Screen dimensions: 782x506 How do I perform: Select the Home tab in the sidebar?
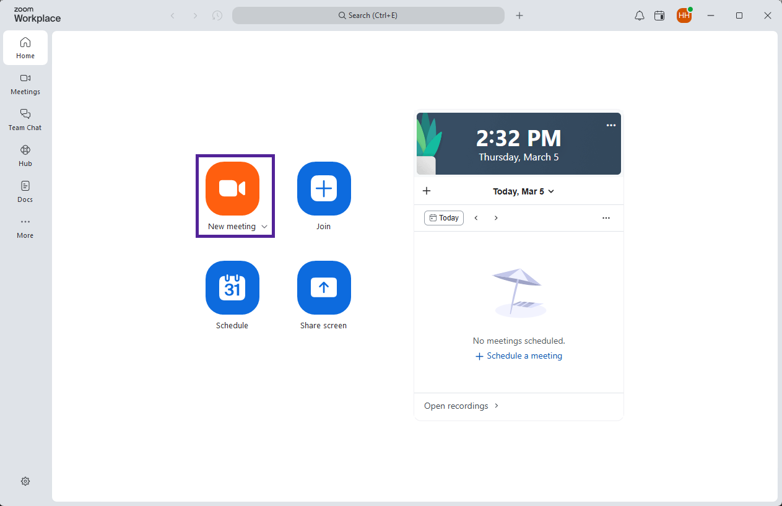(25, 47)
